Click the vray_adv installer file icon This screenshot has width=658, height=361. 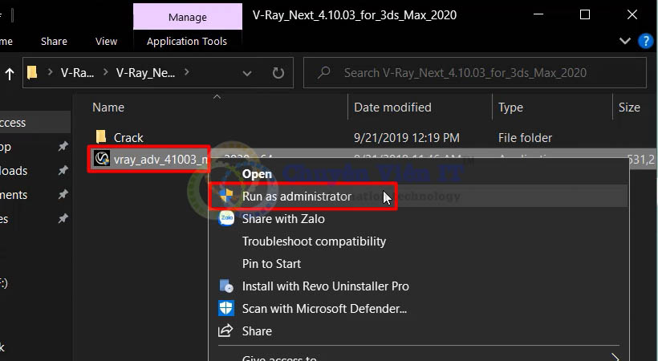pyautogui.click(x=102, y=159)
